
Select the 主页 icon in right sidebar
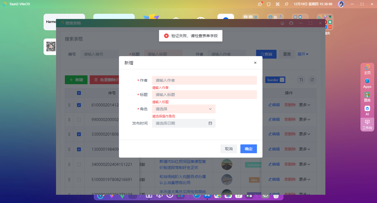[367, 67]
